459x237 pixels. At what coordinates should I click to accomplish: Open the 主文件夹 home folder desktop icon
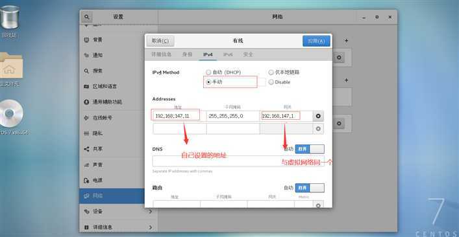11,70
